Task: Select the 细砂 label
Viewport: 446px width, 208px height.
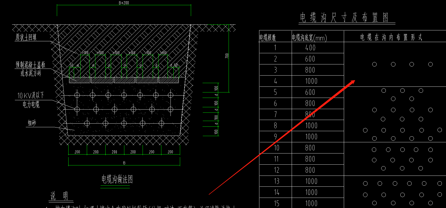Action: coord(32,123)
